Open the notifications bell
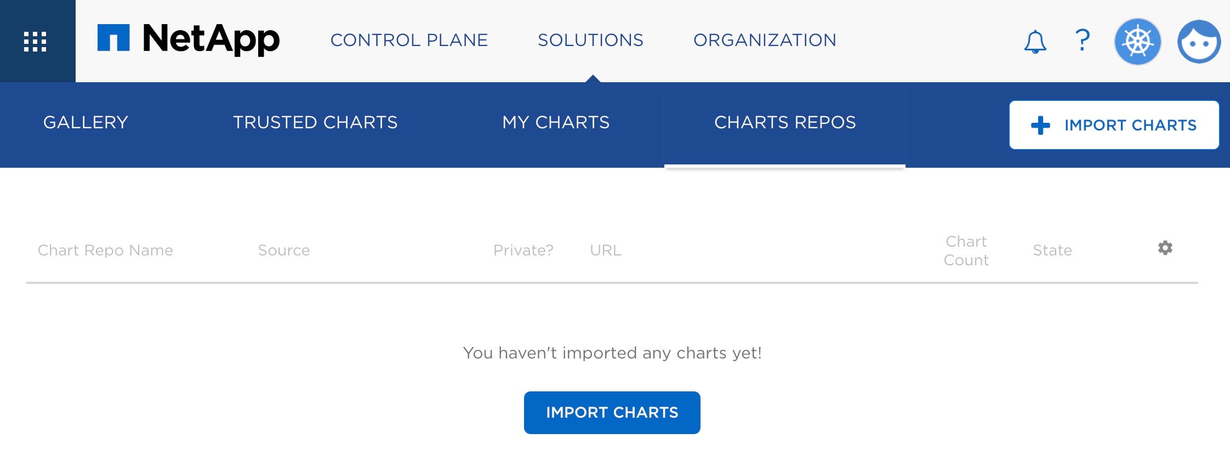This screenshot has width=1230, height=467. coord(1035,42)
